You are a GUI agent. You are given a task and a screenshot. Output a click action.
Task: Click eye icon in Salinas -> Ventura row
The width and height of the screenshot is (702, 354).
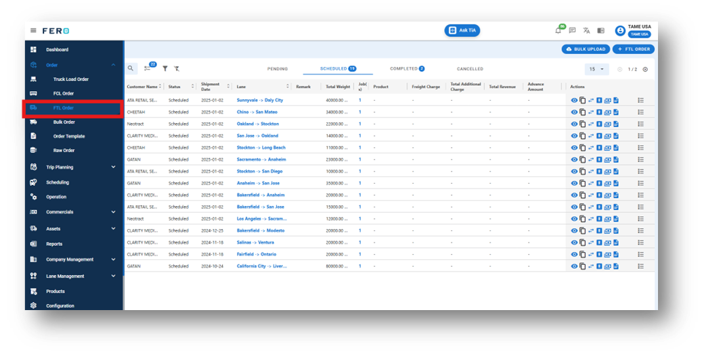574,243
